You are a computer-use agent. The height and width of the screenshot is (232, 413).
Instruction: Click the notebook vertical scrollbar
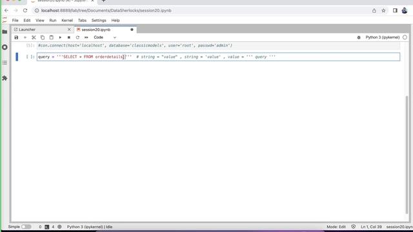tap(407, 155)
